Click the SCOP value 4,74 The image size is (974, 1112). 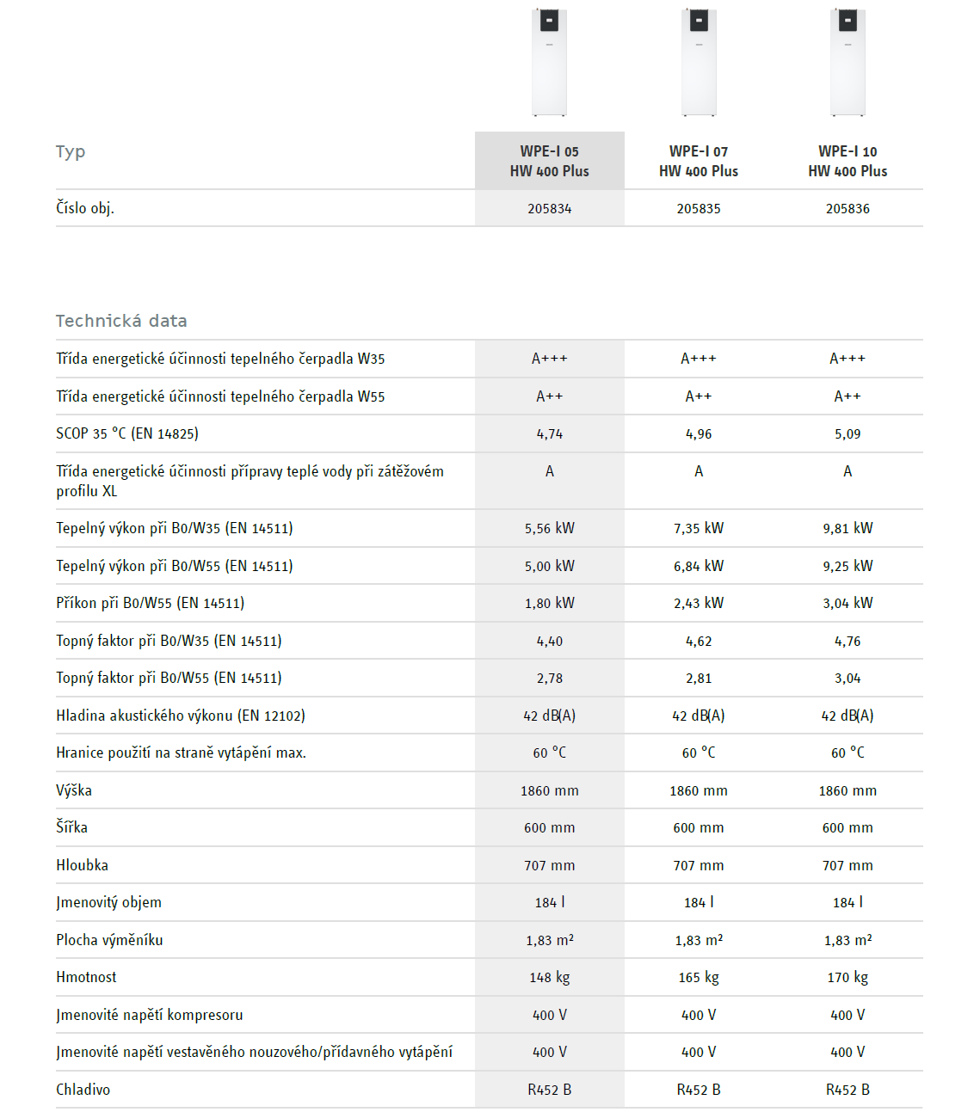coord(549,434)
